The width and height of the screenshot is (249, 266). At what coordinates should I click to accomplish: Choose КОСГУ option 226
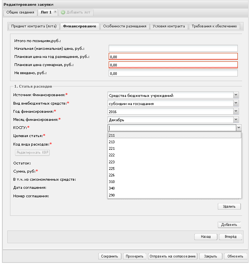point(175,175)
